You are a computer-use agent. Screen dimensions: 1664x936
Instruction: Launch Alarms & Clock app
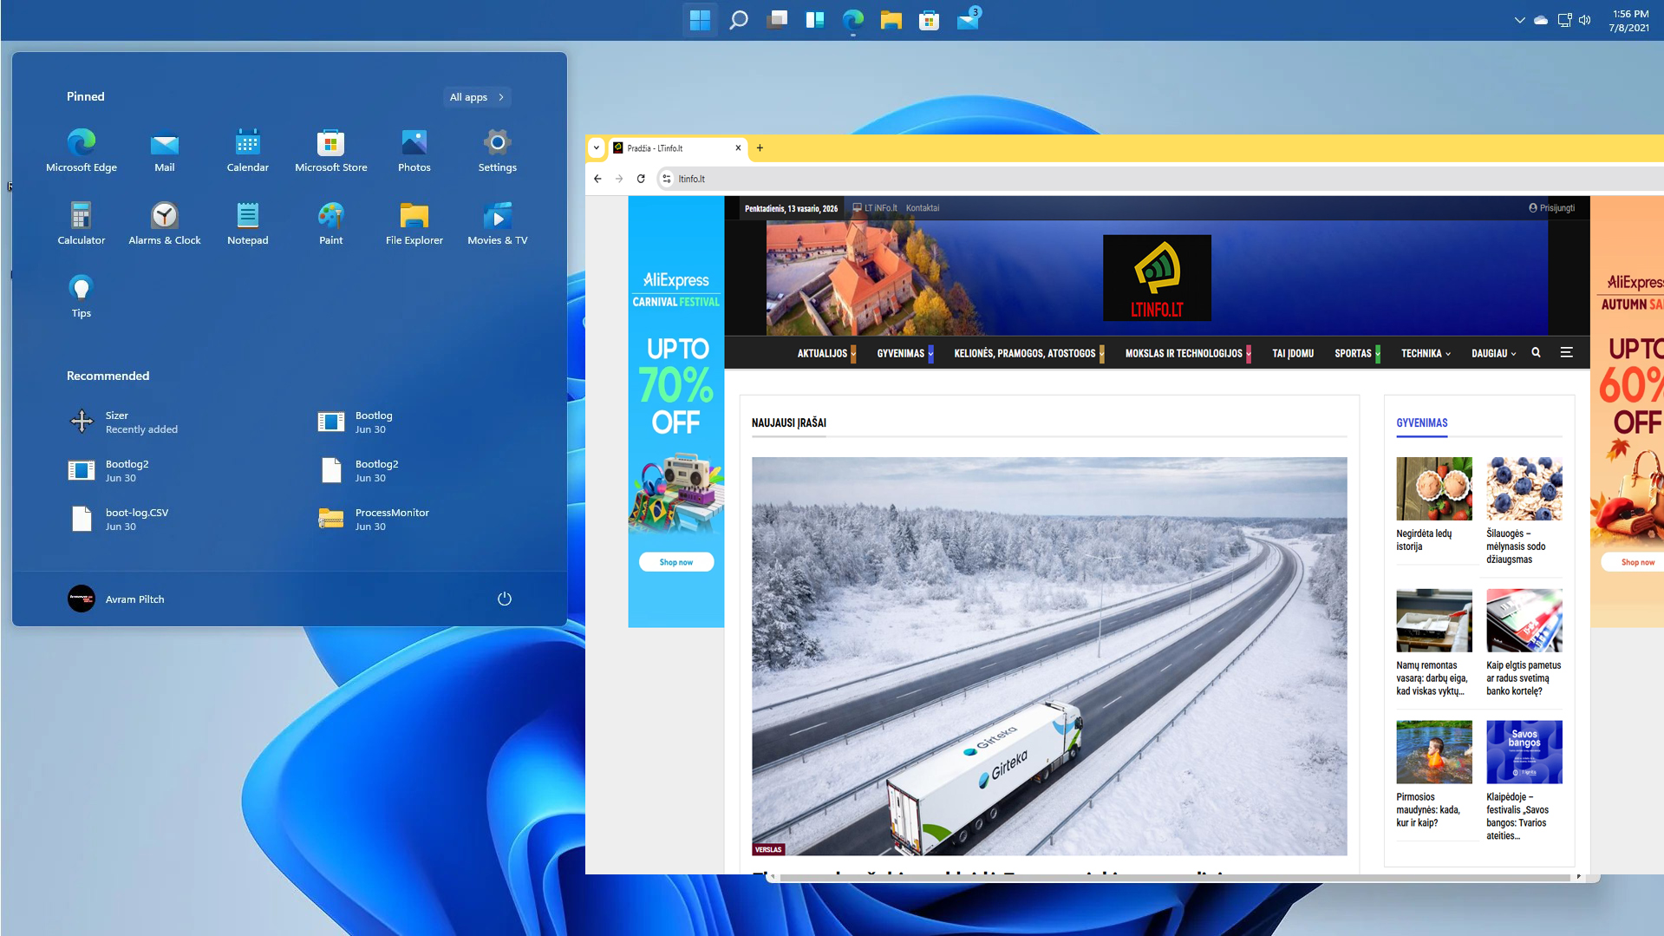coord(164,223)
